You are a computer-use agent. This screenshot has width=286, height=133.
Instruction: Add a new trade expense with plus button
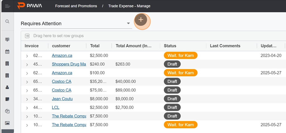(141, 20)
